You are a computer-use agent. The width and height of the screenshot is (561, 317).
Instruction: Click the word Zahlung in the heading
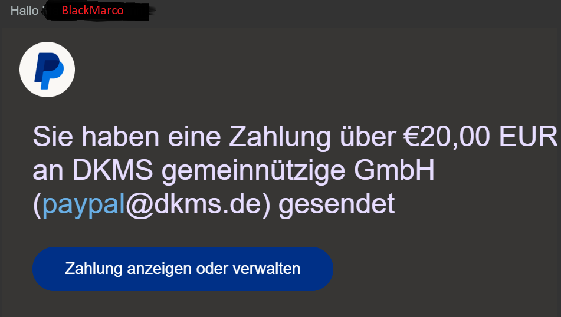click(x=280, y=137)
